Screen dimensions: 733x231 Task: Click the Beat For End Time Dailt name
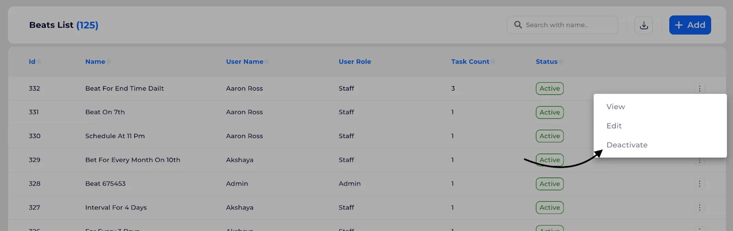click(124, 89)
